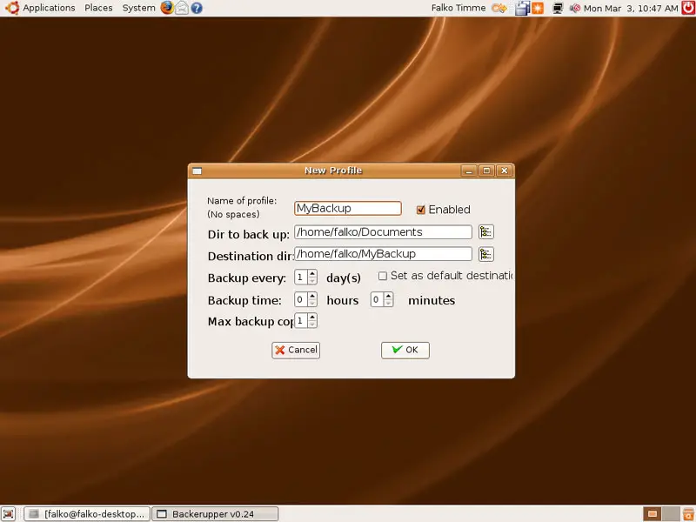Click the backup time minutes number field
Image resolution: width=696 pixels, height=522 pixels.
coord(378,299)
